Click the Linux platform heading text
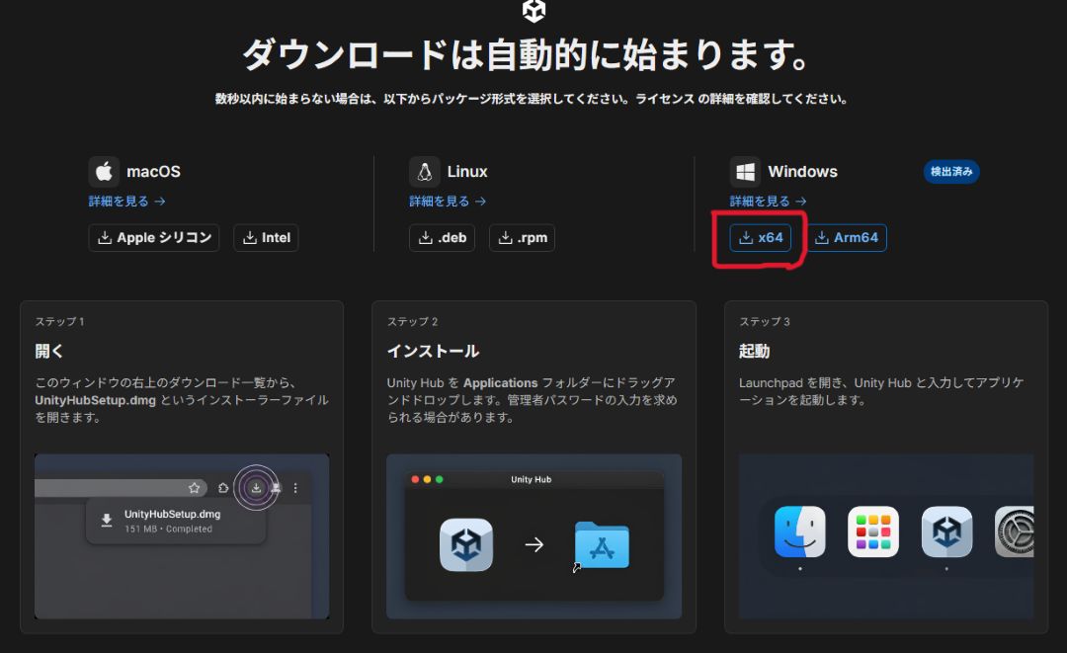This screenshot has width=1067, height=653. click(466, 172)
